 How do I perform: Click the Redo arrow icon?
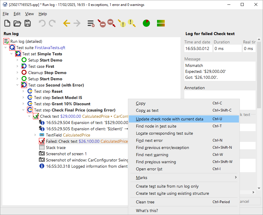52,23
